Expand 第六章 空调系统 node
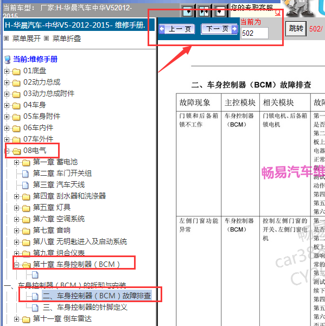The image size is (325, 326). (x=16, y=219)
